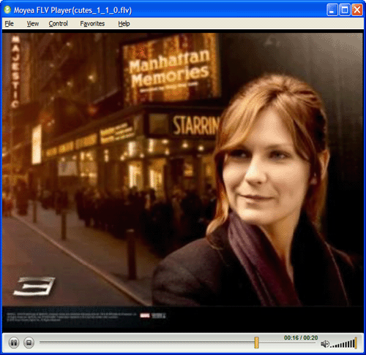Viewport: 366px width, 355px height.
Task: Open the Control menu
Action: coord(58,23)
